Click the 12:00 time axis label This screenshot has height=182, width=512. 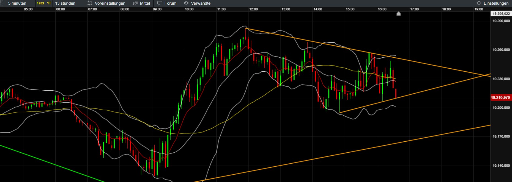tap(253, 9)
